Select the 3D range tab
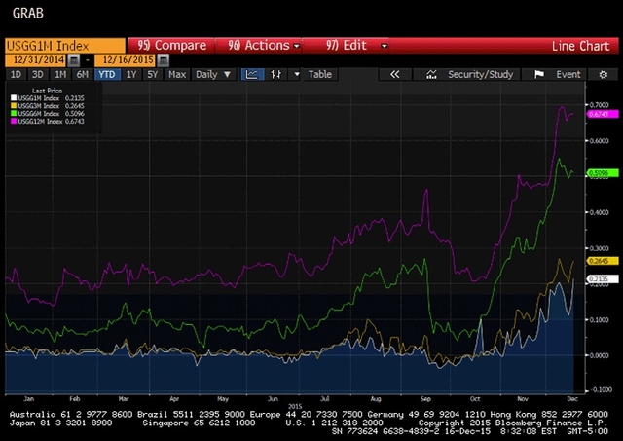Image resolution: width=623 pixels, height=441 pixels. point(37,74)
